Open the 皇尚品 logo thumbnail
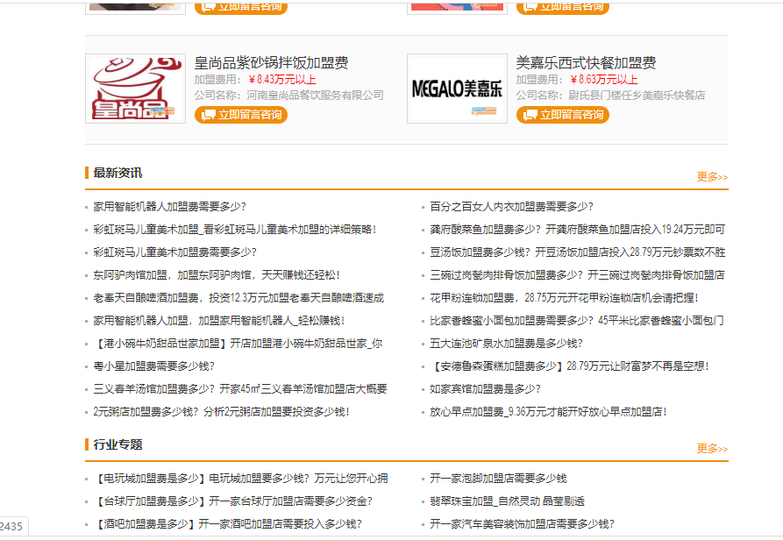 pos(135,89)
